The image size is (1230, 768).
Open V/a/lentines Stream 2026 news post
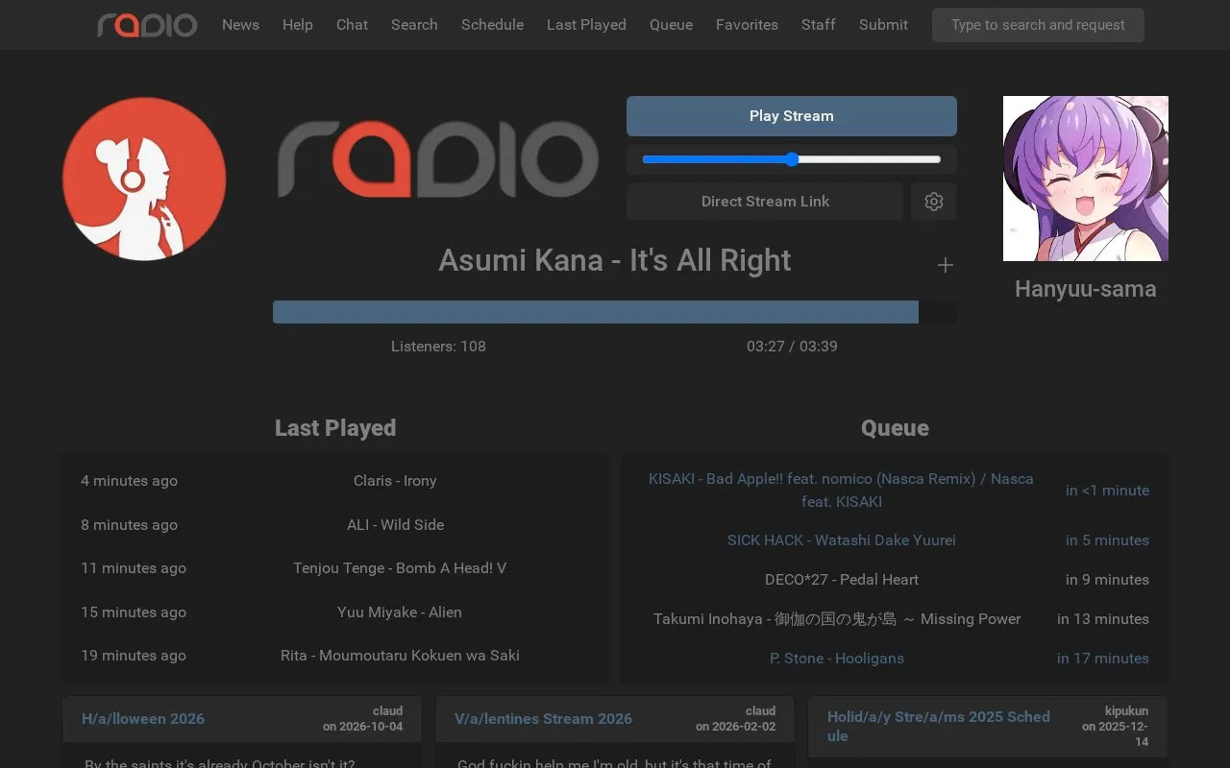(544, 719)
